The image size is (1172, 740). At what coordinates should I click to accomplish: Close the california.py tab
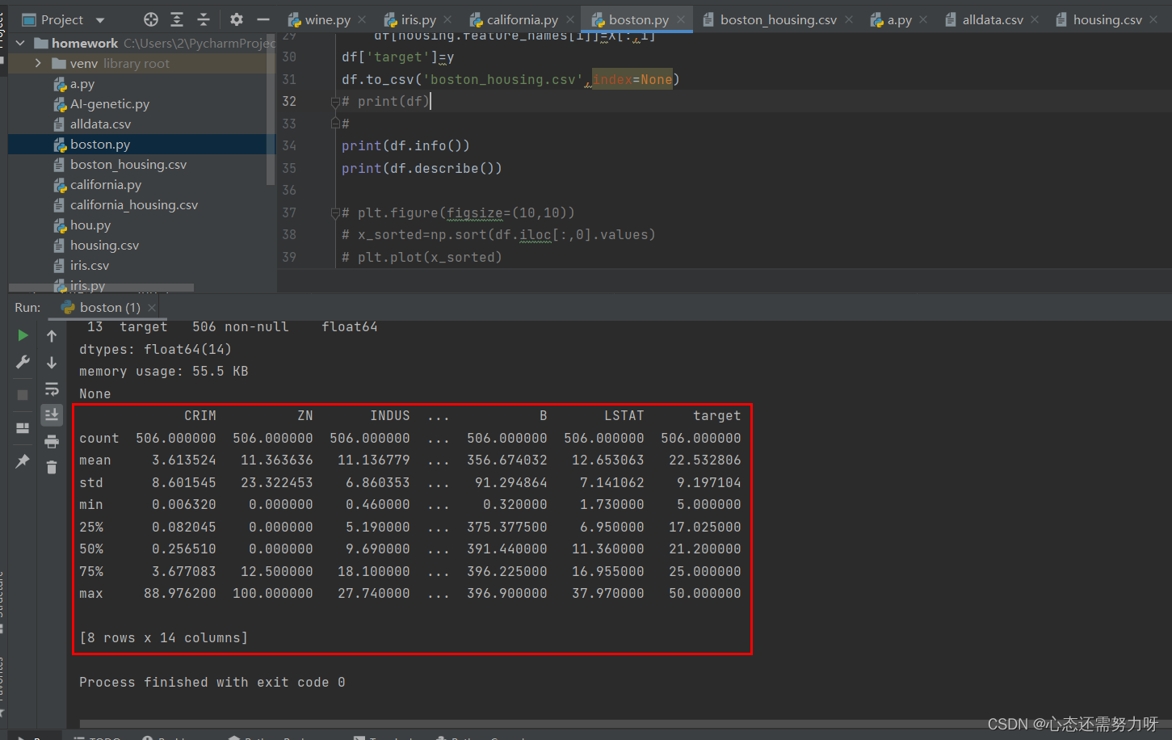(570, 19)
